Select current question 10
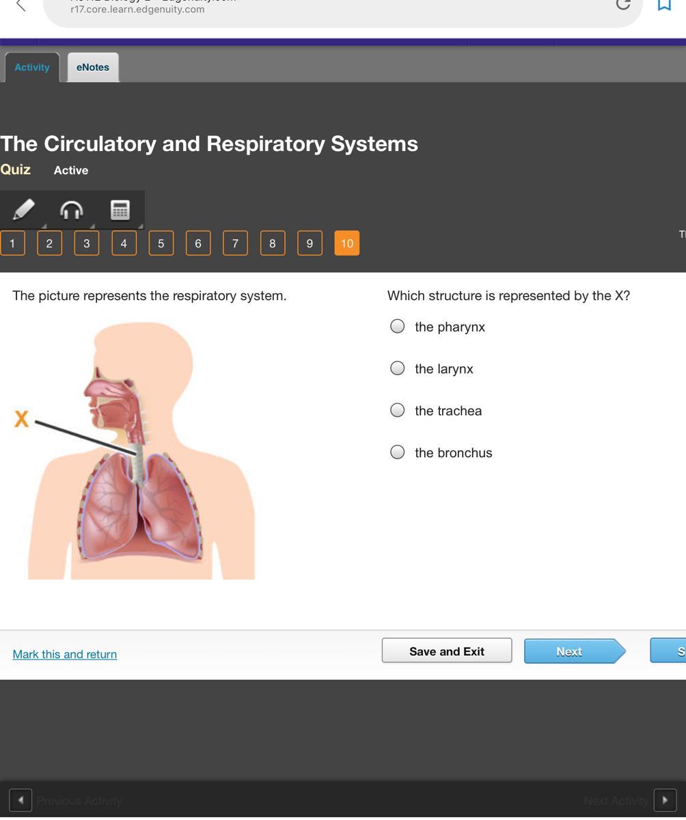The image size is (686, 820). coord(347,243)
